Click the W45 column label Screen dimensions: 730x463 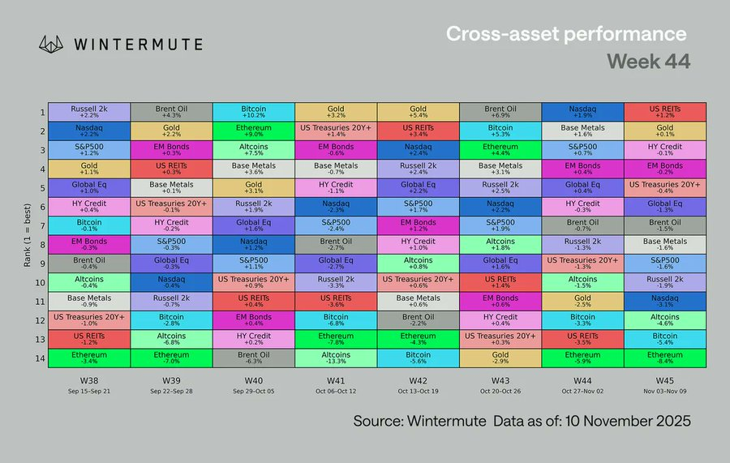665,379
